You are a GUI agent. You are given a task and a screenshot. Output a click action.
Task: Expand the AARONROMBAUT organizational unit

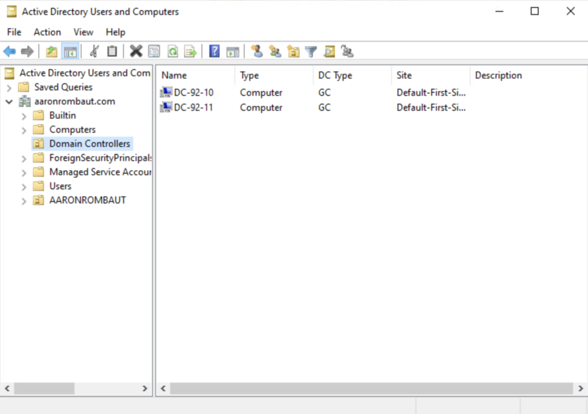(24, 201)
